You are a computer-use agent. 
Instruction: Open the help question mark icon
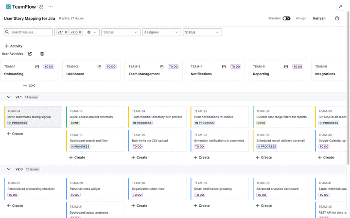click(337, 18)
